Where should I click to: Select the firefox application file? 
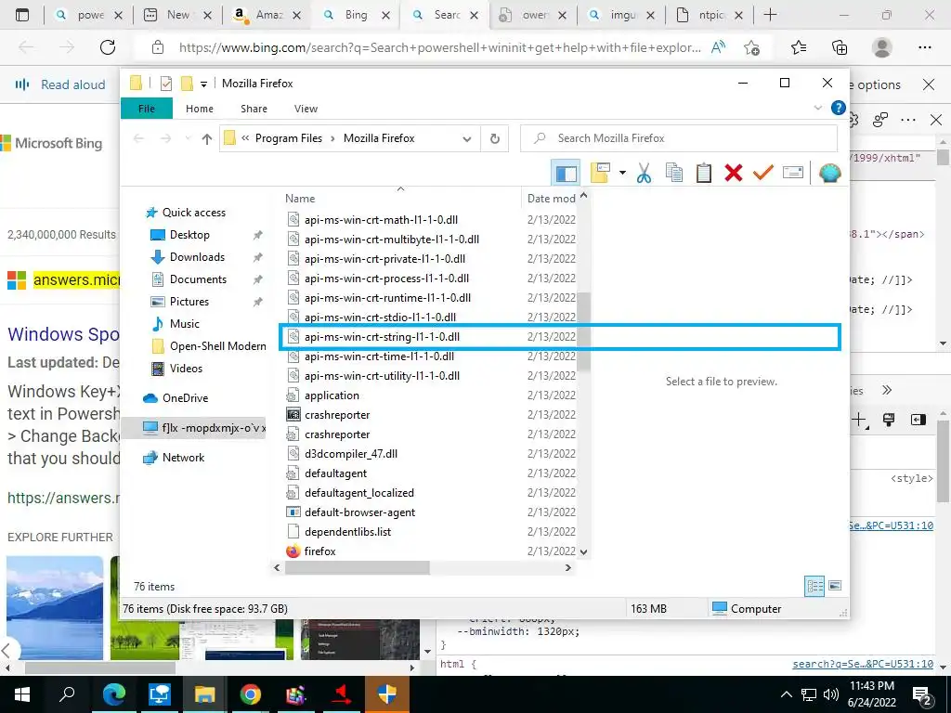click(x=319, y=551)
